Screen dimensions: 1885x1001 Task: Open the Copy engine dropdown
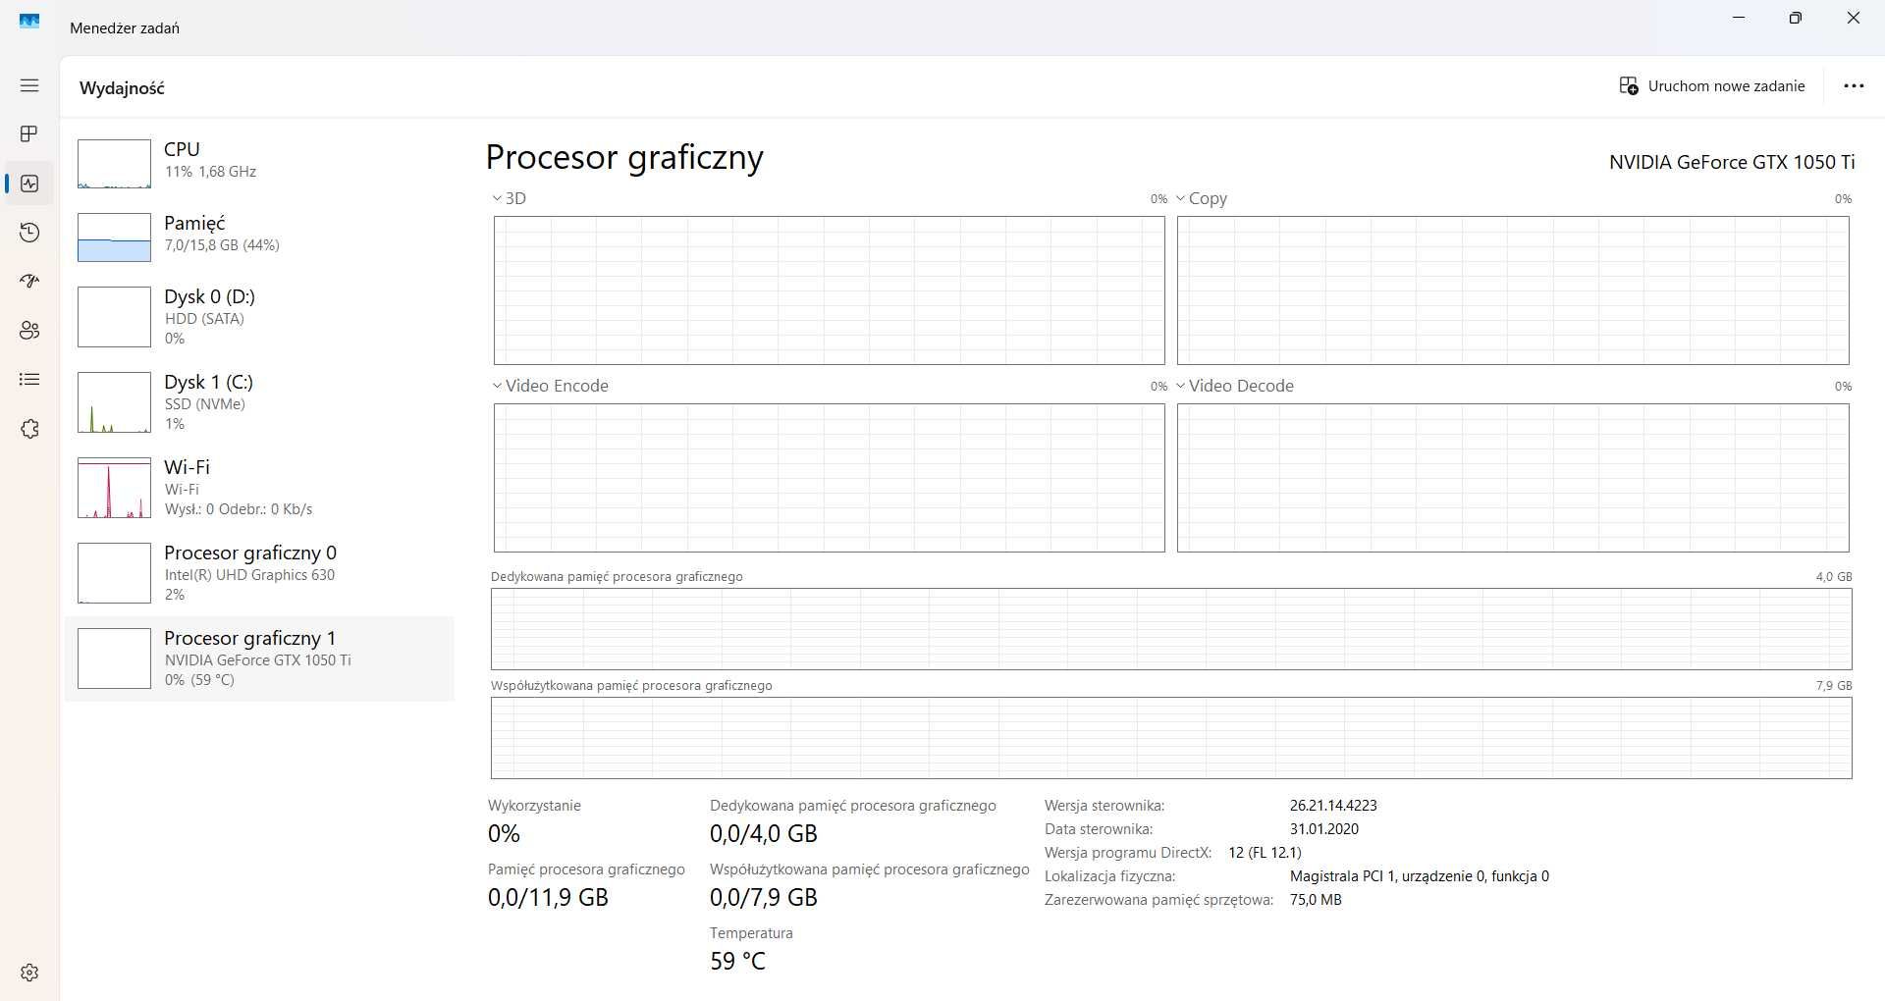[x=1202, y=198]
